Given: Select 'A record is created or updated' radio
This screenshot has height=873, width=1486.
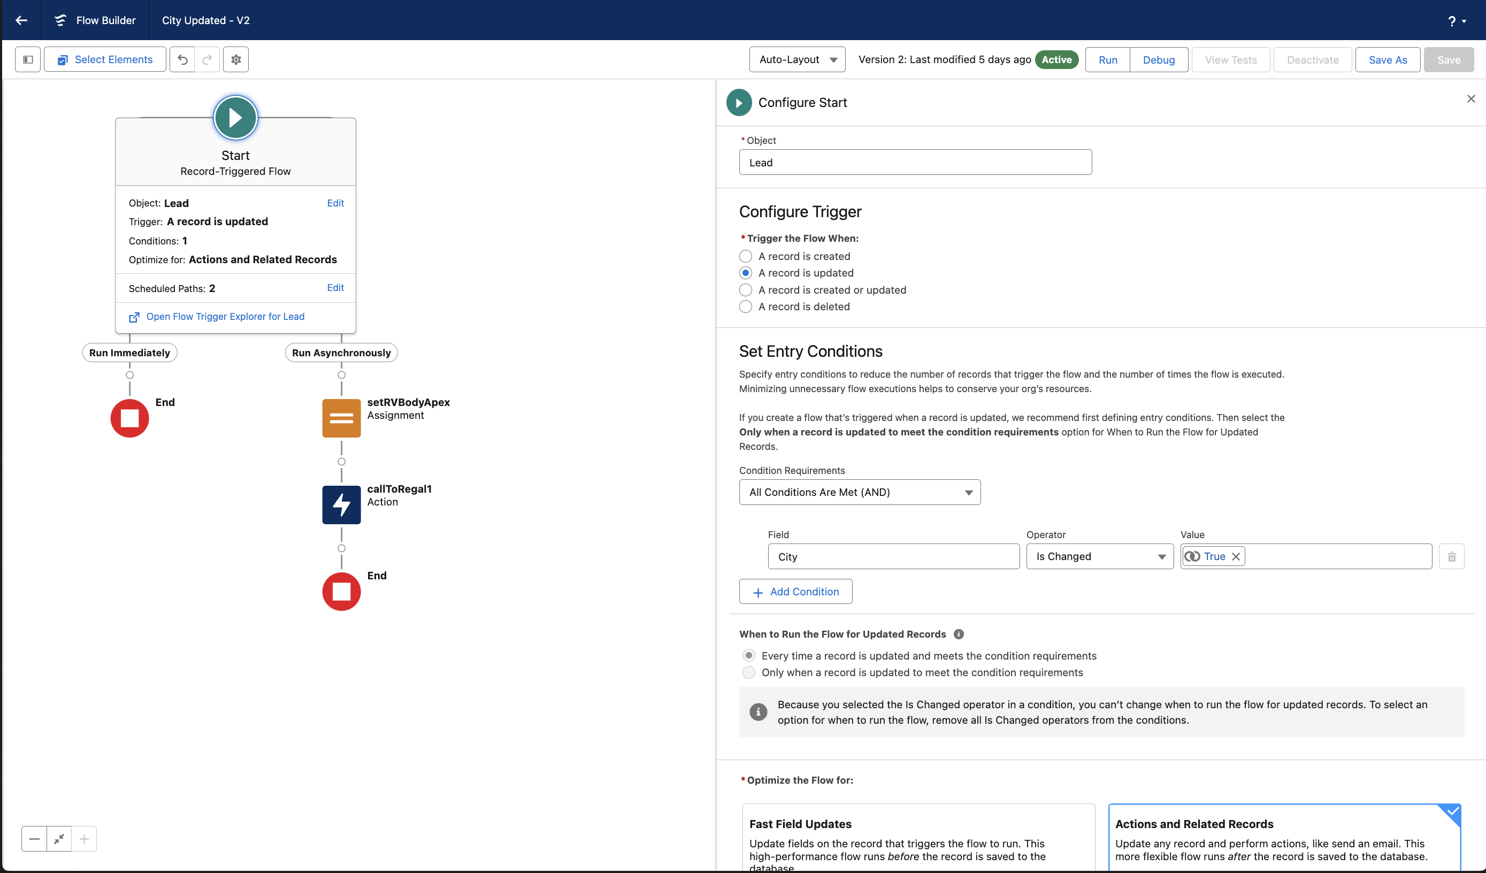Looking at the screenshot, I should tap(746, 290).
